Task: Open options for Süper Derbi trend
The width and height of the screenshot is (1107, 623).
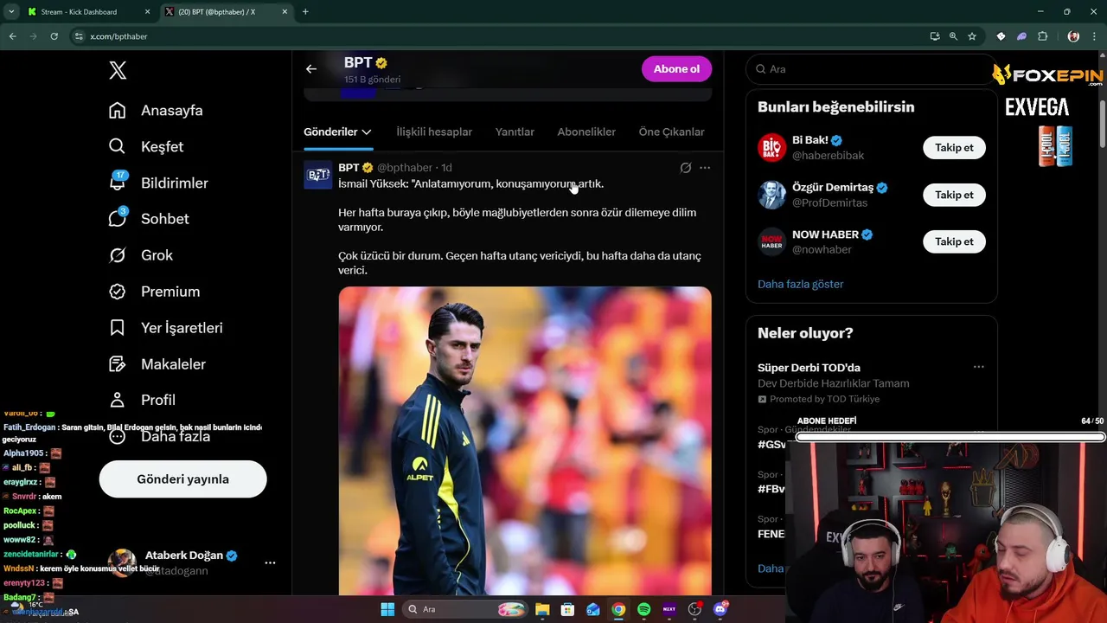Action: click(978, 367)
